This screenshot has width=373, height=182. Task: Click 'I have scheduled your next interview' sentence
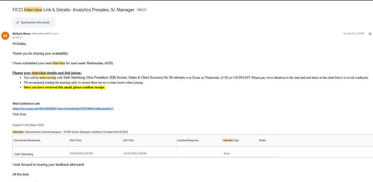point(63,63)
